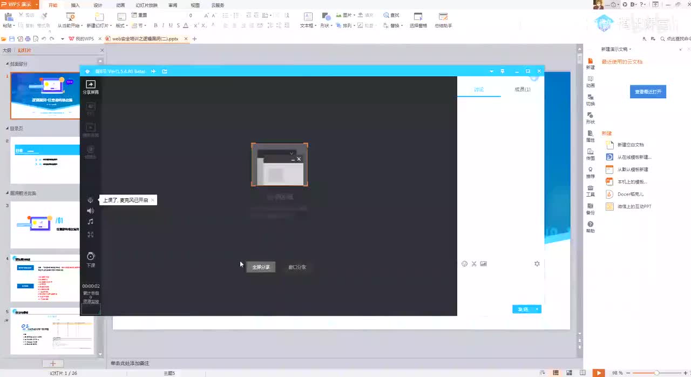Click the 查找 find tool
Viewport: 691px width, 377px height.
click(391, 15)
